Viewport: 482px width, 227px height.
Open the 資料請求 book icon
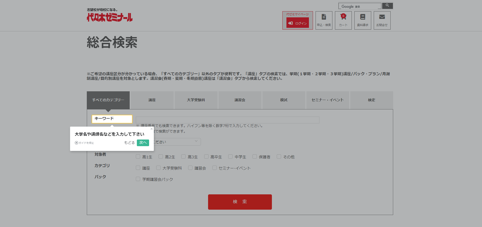pos(363,20)
